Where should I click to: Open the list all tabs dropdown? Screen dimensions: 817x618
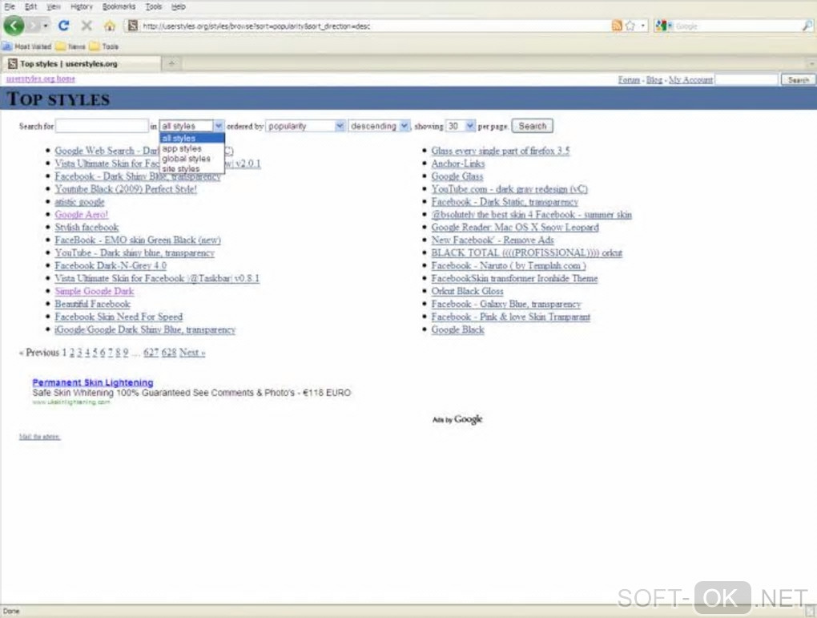point(811,63)
